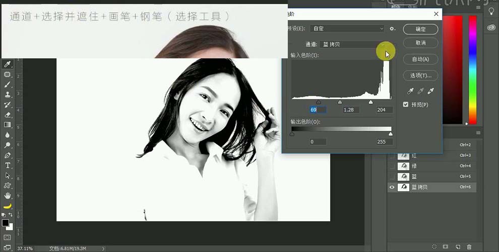Screen dimensions: 499x252
Task: Click the highlight input field 204
Action: pos(384,110)
